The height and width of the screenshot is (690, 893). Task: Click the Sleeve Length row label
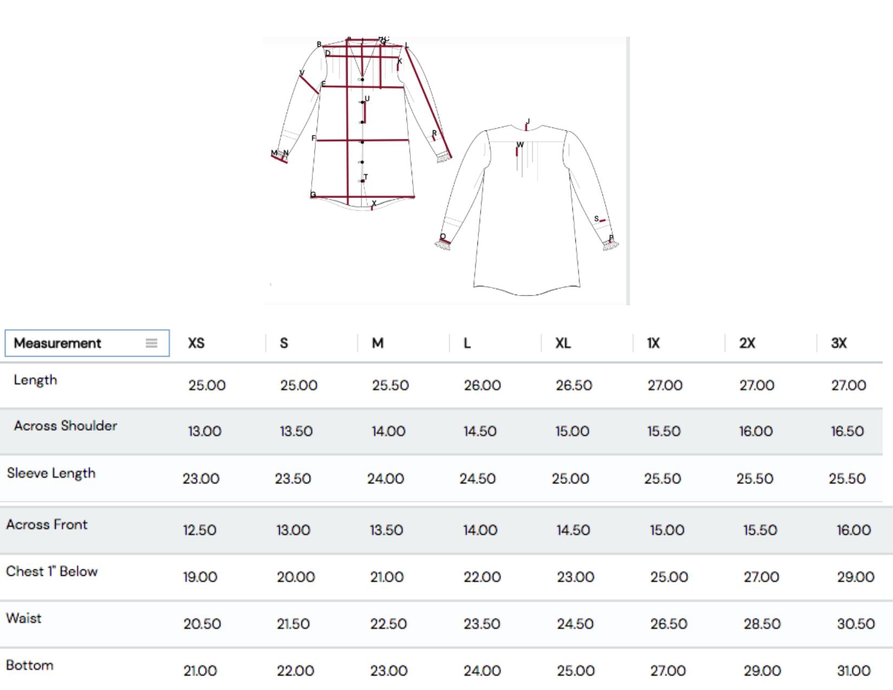(x=51, y=474)
